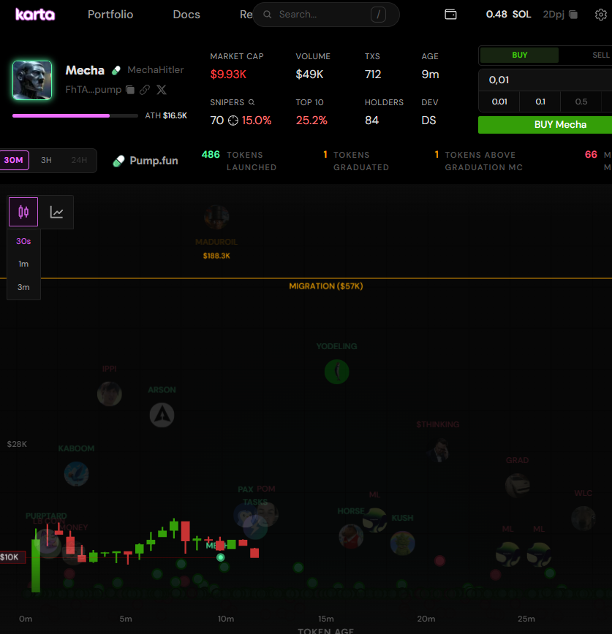Click the BUY Mecha button

(x=545, y=125)
